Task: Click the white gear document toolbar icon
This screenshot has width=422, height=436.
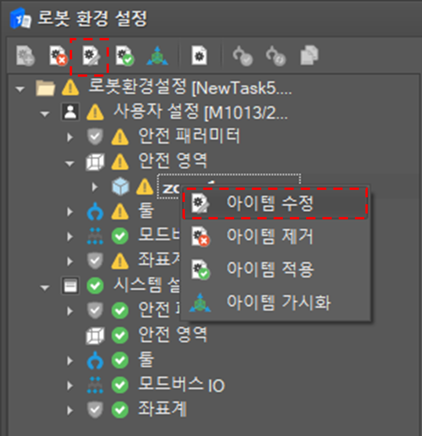Action: click(x=200, y=56)
